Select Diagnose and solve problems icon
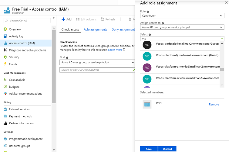Screen dimensions: 229x152 tap(5, 50)
